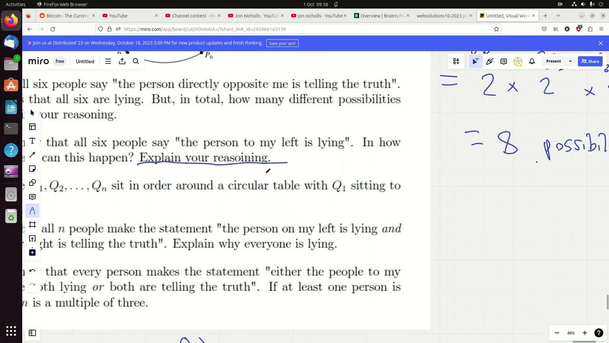This screenshot has height=343, width=609.
Task: Open the clock and calendar menu
Action: point(316,4)
